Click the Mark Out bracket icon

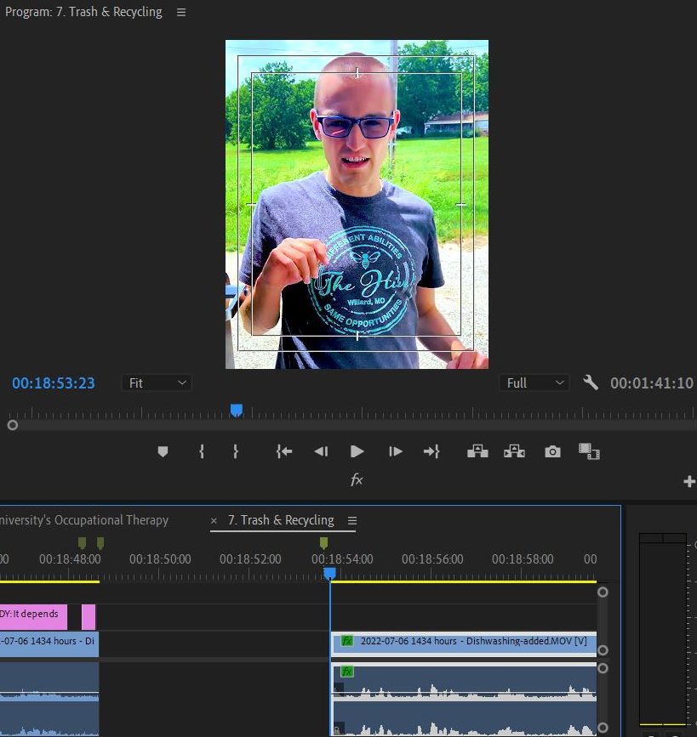pyautogui.click(x=236, y=451)
